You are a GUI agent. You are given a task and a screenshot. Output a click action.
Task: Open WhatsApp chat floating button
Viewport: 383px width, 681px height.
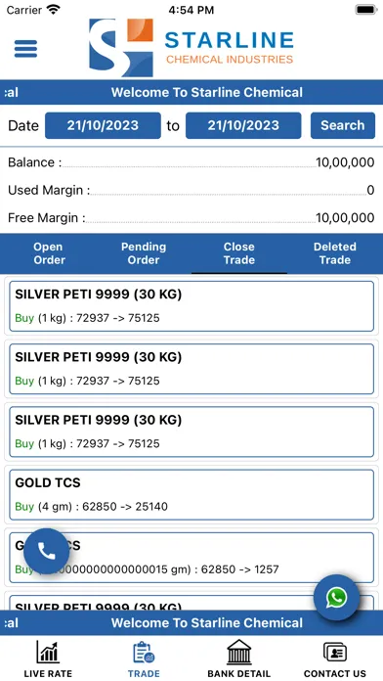coord(336,598)
